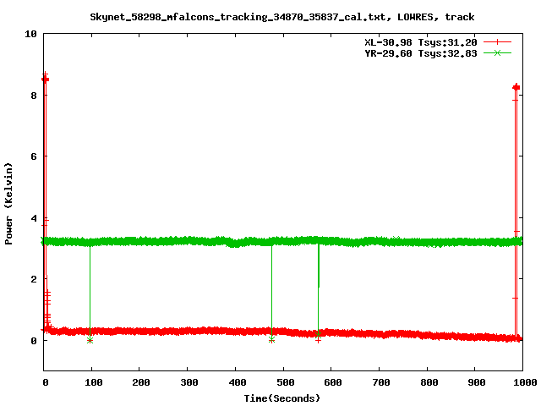541x406 pixels.
Task: Click the x-axis tick label 500
Action: (x=286, y=382)
